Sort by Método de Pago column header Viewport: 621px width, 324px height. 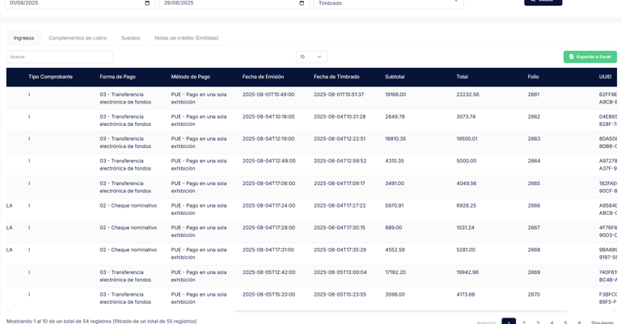(x=191, y=77)
